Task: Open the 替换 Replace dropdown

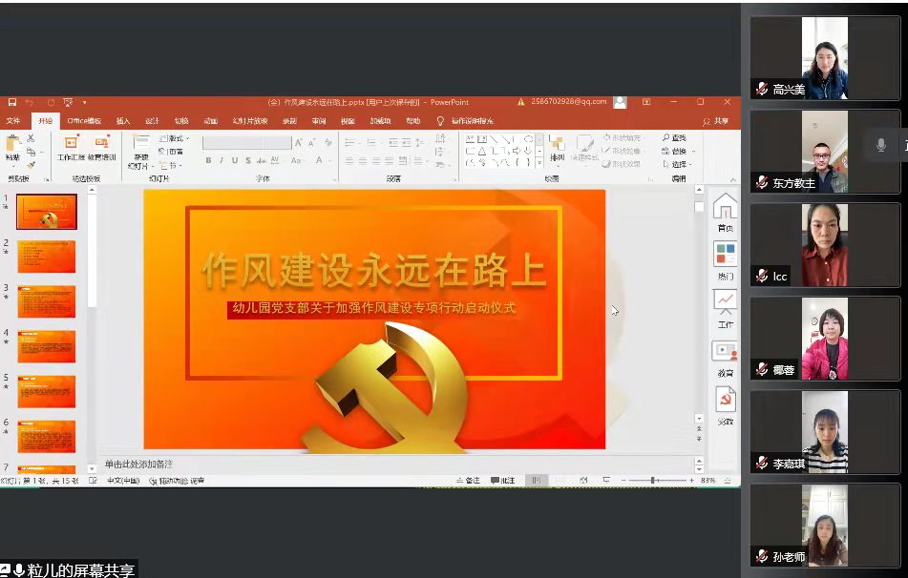Action: [678, 151]
